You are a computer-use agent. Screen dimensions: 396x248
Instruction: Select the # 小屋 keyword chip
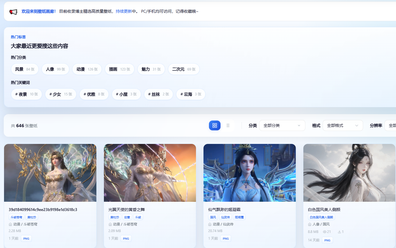[x=126, y=94]
